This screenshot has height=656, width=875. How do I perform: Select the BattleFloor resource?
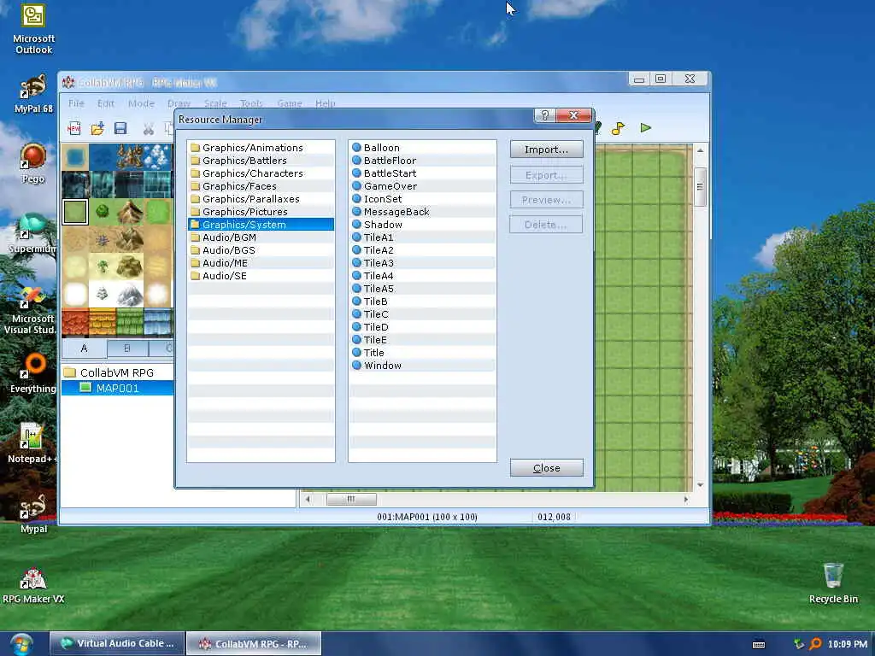(422, 161)
